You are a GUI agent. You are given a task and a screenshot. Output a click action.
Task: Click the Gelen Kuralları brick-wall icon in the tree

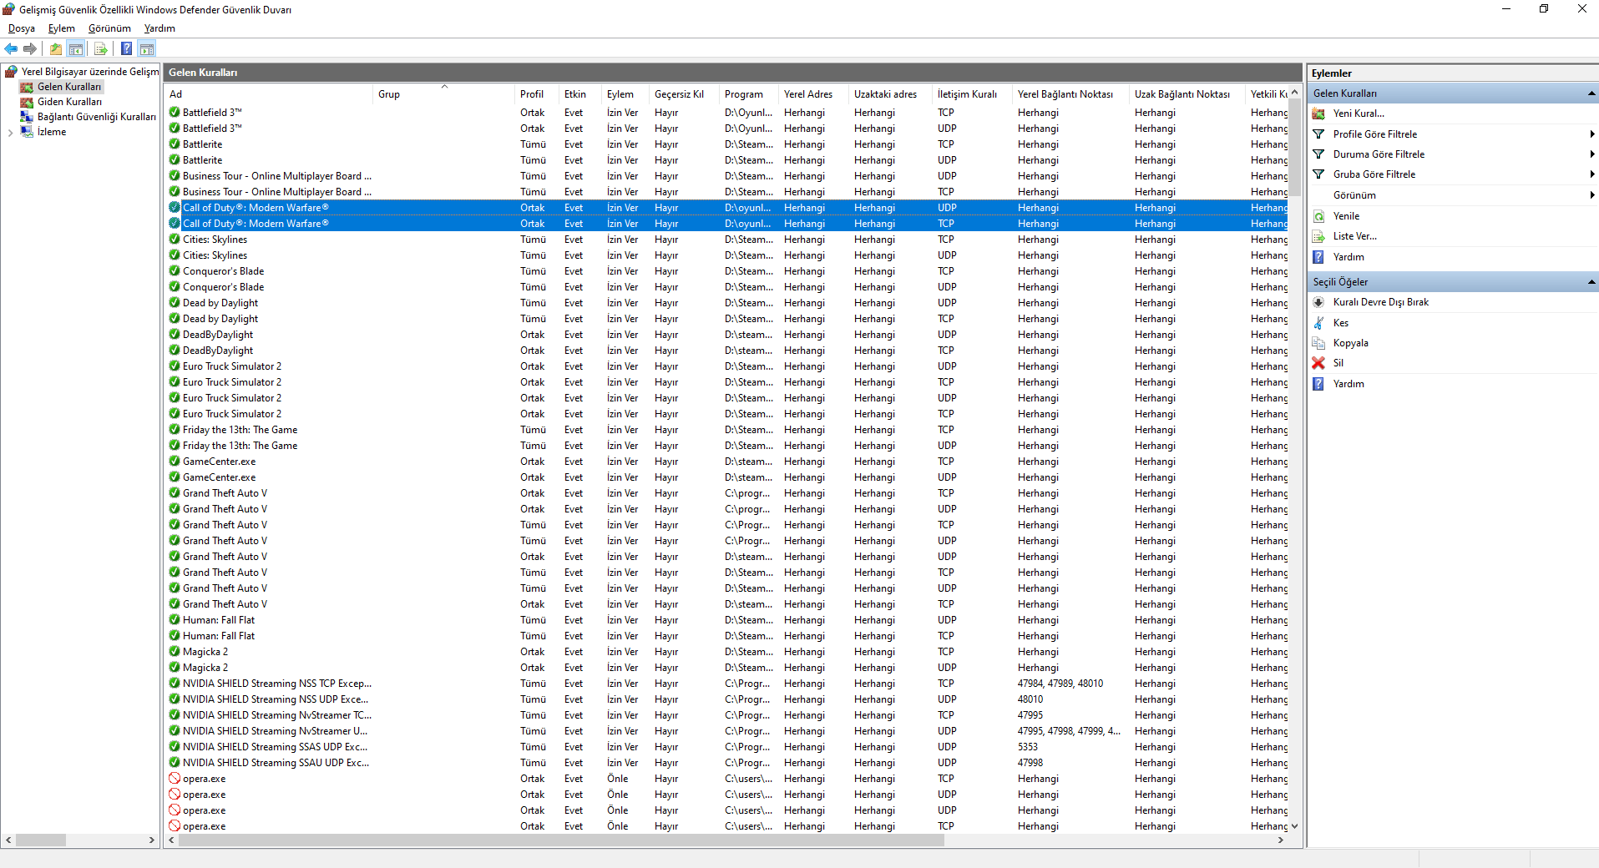point(27,87)
